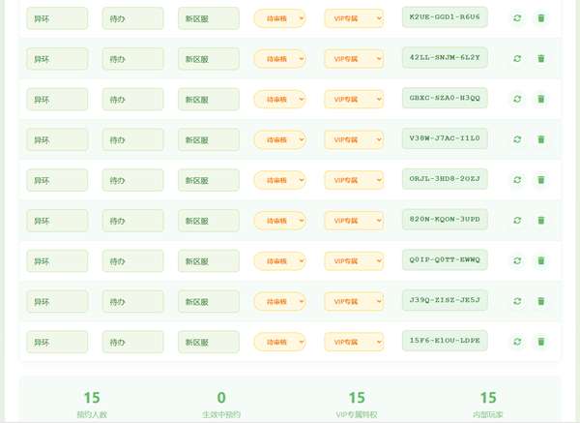The height and width of the screenshot is (423, 580).
Task: Delete the row with code Q0IP
Action: (x=540, y=260)
